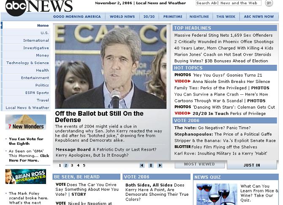Play the Anna Nicole Smith video link
The image size is (283, 205).
[x=222, y=82]
